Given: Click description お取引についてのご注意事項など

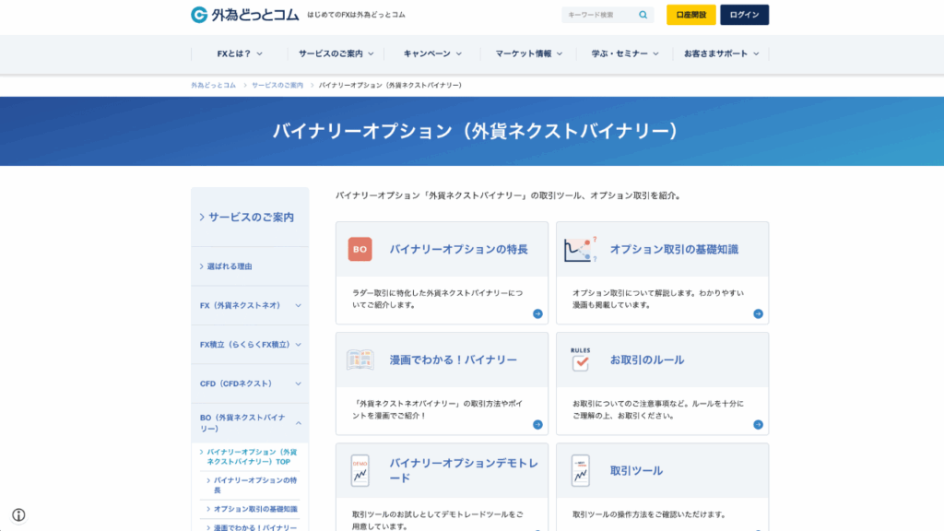Looking at the screenshot, I should 658,409.
